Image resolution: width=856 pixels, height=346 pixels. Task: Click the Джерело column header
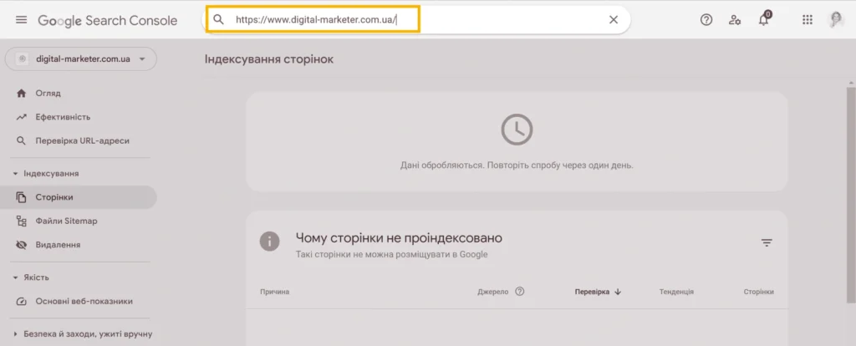click(x=493, y=292)
